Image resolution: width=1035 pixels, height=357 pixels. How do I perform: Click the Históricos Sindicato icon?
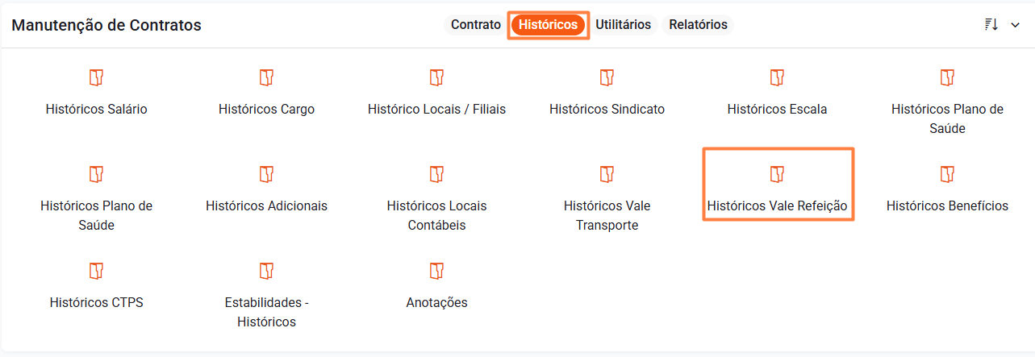point(607,77)
